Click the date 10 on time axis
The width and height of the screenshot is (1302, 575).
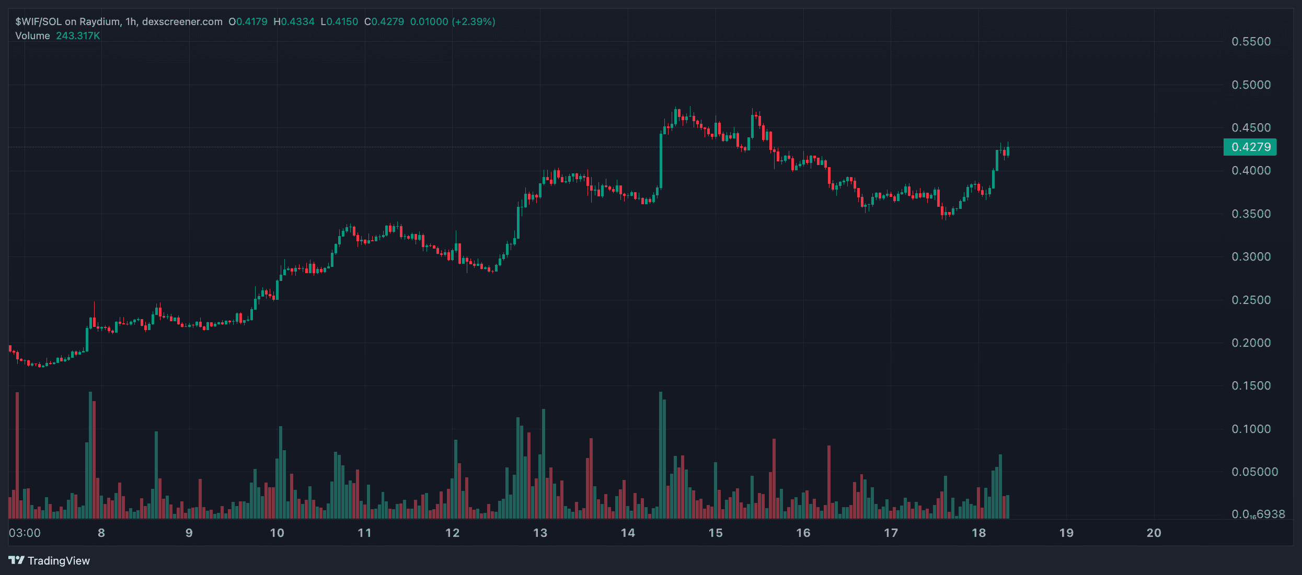[x=277, y=533]
